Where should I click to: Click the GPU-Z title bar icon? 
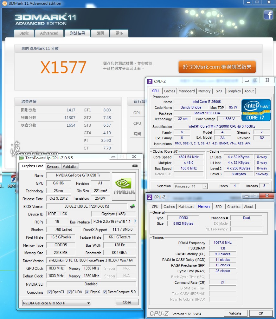click(21, 158)
